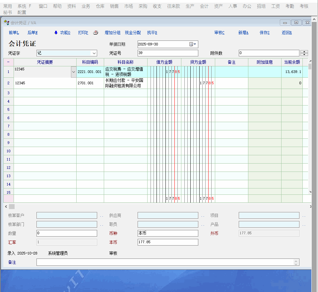Expand the 凭证摘要 dropdown in row 1
This screenshot has height=292, width=318.
[73, 72]
